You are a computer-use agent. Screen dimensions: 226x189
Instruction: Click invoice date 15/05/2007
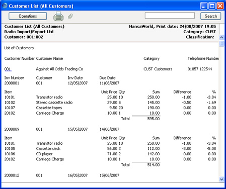tap(78, 129)
